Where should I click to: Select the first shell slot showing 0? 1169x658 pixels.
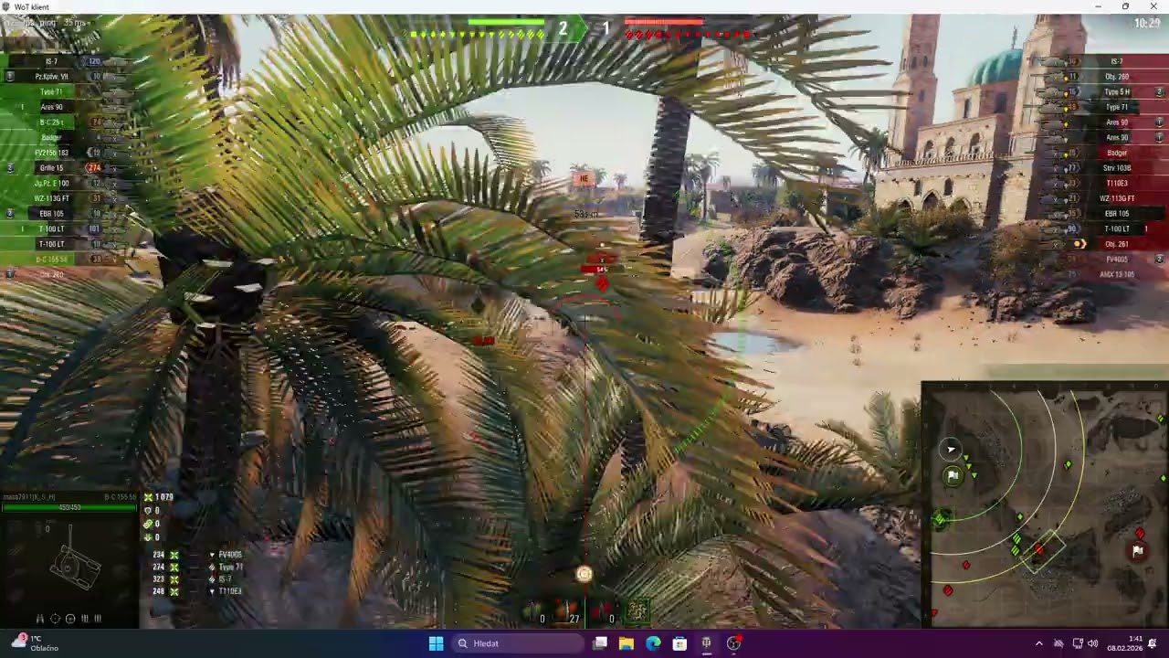(533, 610)
